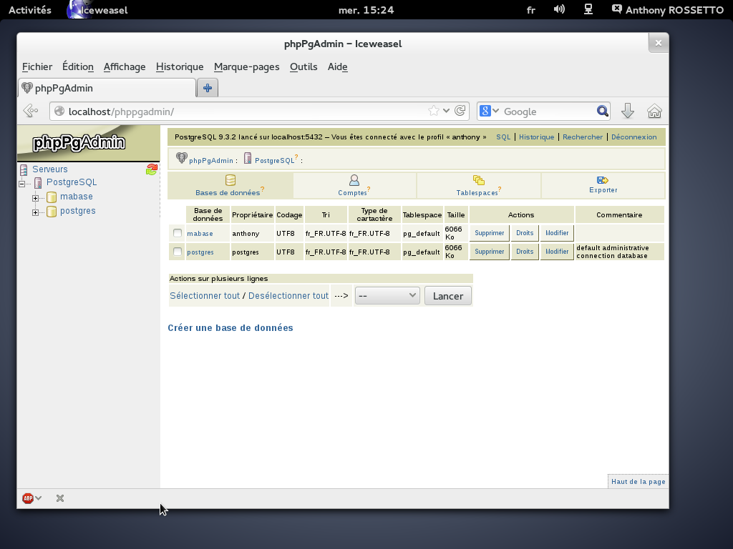Collapse the PostgreSQL tree node
733x549 pixels.
[x=21, y=184]
